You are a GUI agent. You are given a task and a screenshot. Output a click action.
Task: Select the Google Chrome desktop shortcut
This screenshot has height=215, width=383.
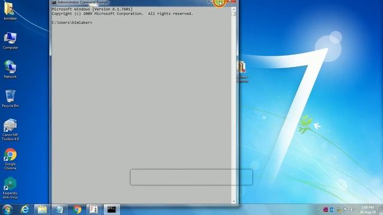10,159
